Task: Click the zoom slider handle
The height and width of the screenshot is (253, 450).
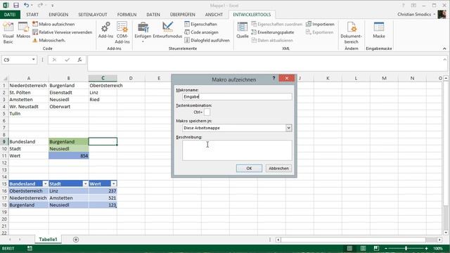Action: 406,248
